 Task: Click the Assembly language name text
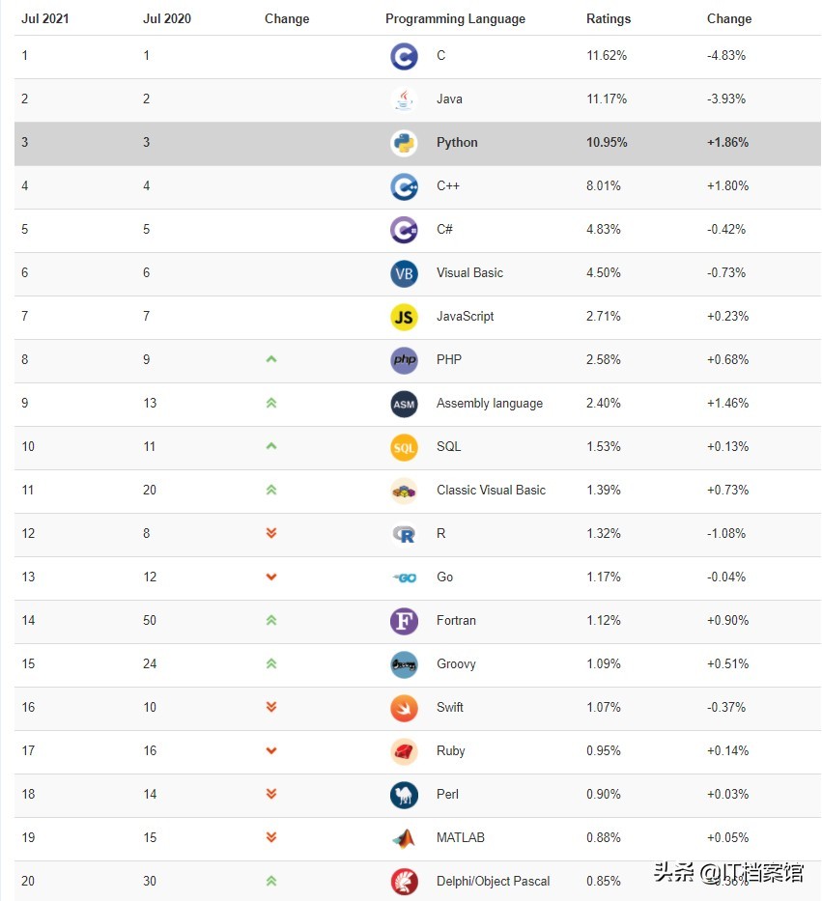coord(489,404)
